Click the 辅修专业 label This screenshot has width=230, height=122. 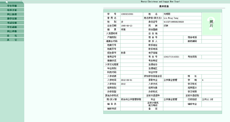point(192,104)
